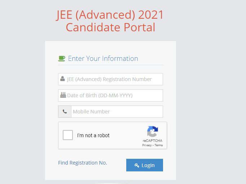Screen dimensions: 246x184
Task: Open the reCAPTCHA Privacy link
Action: [x=147, y=145]
